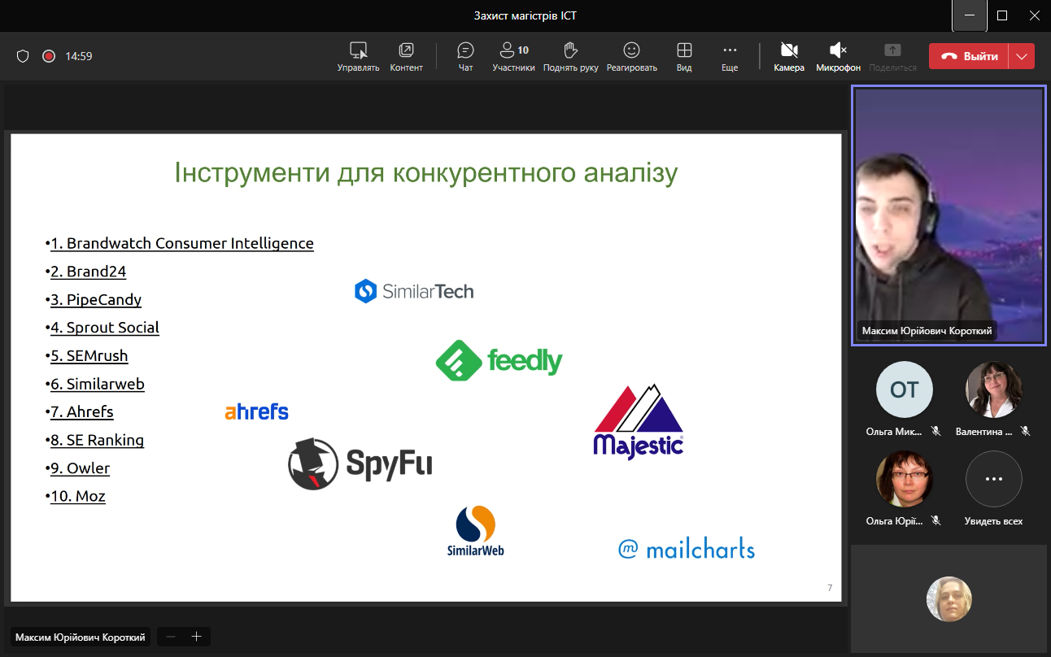This screenshot has height=657, width=1051.
Task: Select the Ольга Юрії... participant avatar
Action: coord(904,480)
